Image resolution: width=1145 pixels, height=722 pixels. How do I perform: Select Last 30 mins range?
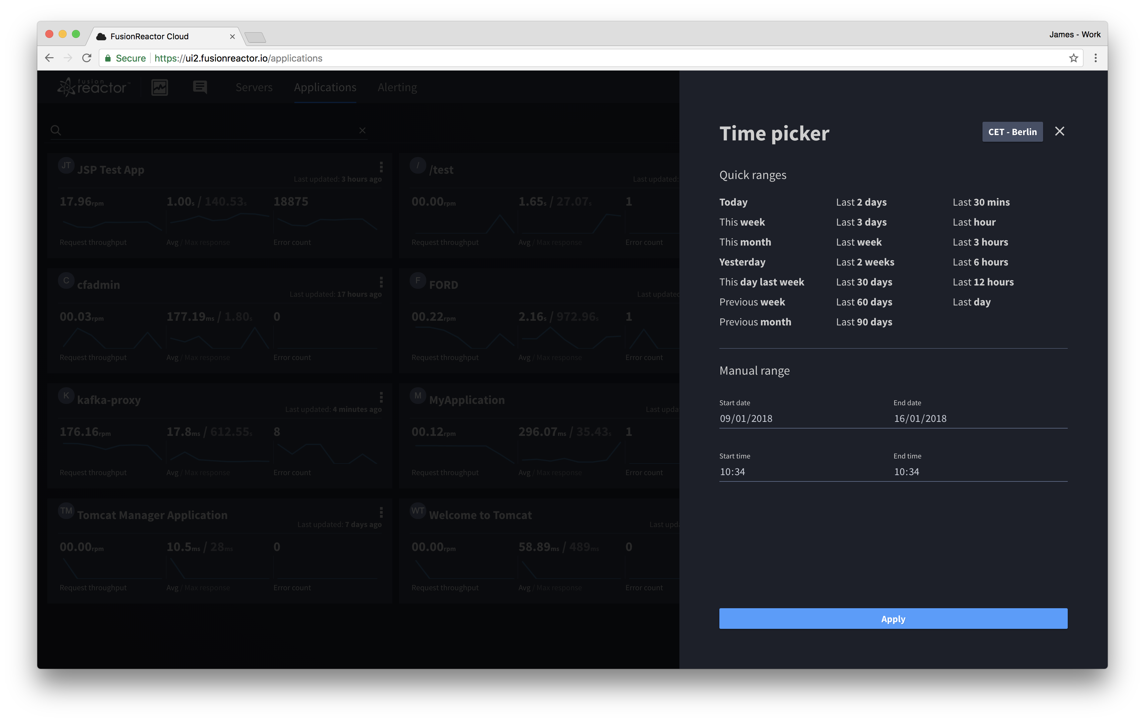click(x=981, y=202)
